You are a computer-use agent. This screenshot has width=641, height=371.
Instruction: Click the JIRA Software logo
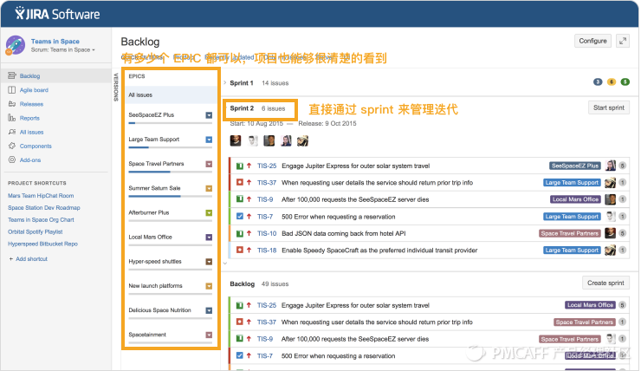[57, 14]
